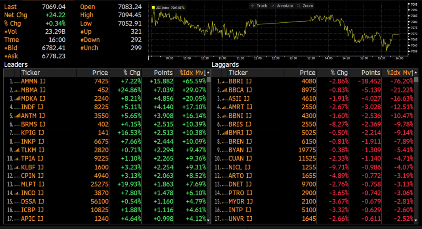Click the #Up count 321
This screenshot has width=422, height=229.
coord(136,32)
